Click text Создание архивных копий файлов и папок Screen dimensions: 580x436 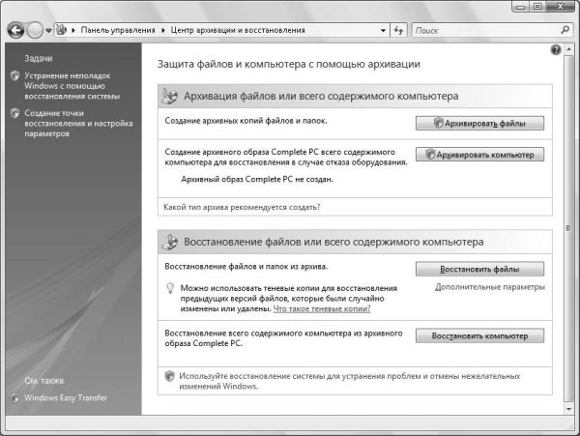[246, 121]
